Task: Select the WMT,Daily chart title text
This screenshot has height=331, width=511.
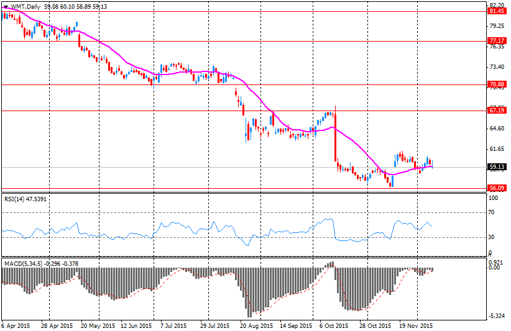Action: pos(25,6)
